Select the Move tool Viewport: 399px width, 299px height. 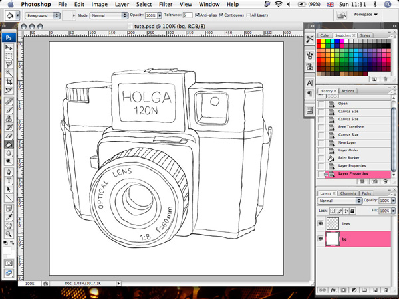pyautogui.click(x=9, y=48)
